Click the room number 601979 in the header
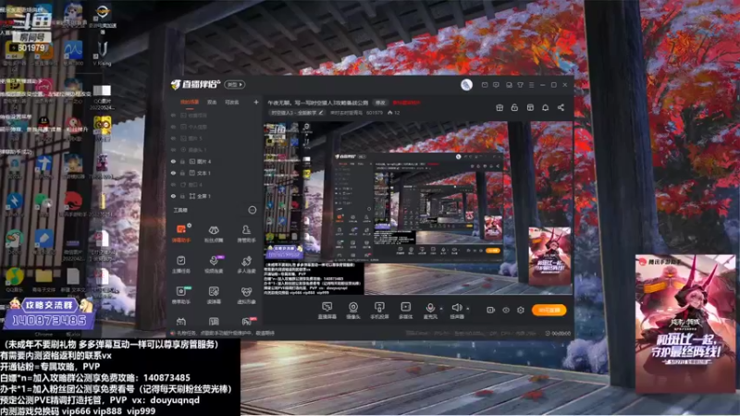Screen dimensions: 740x416 click(375, 113)
